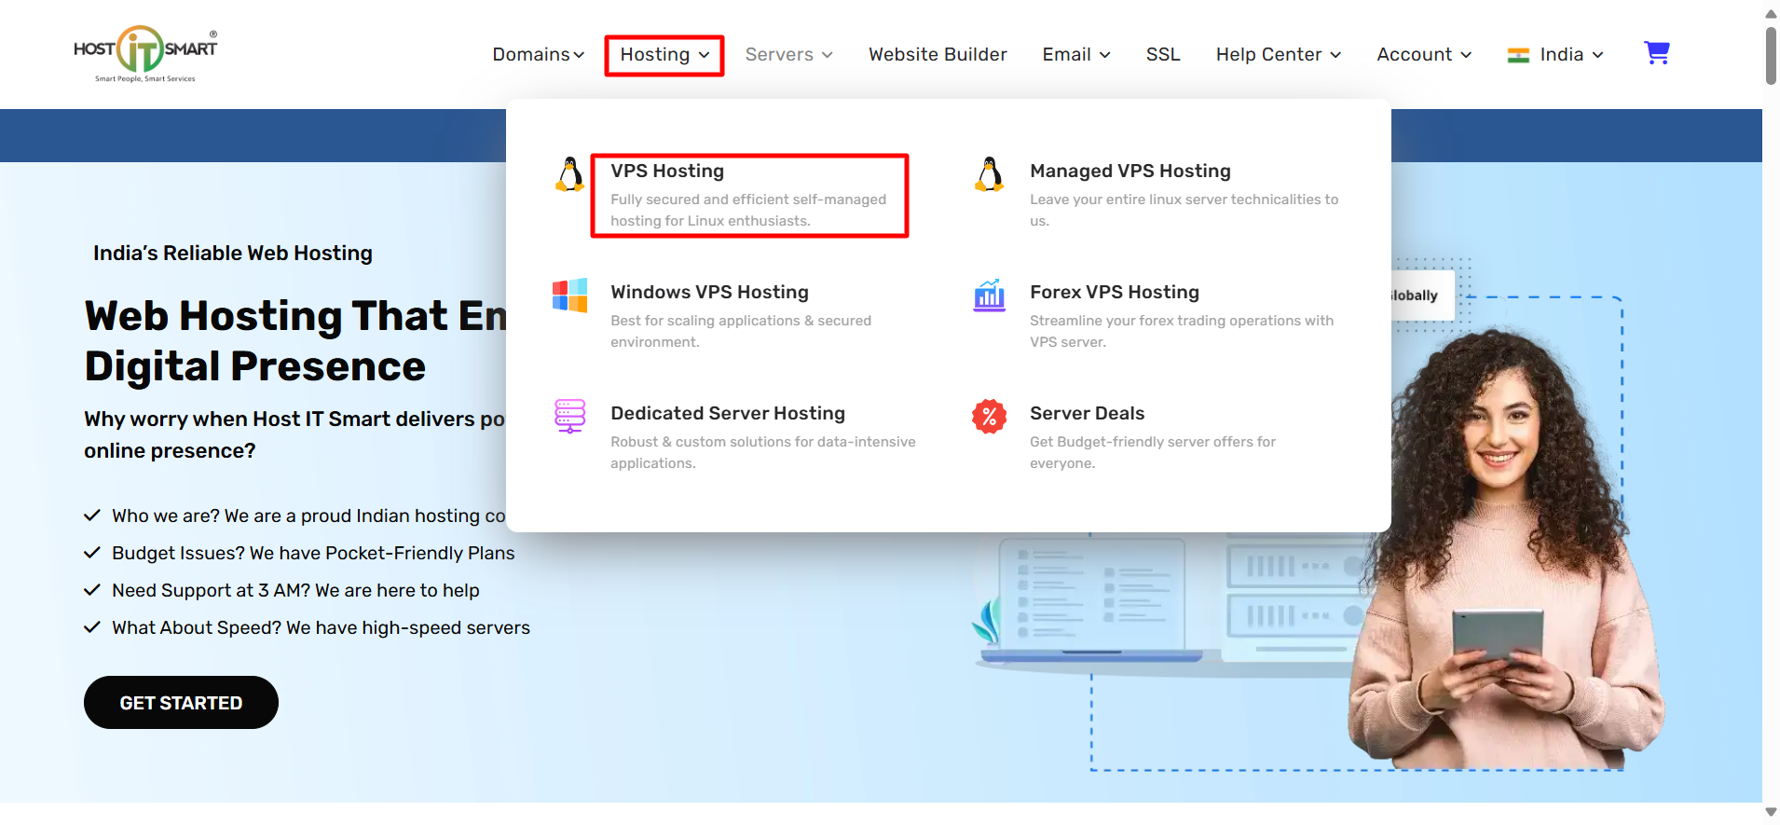Select Managed VPS Hosting option

pos(1130,171)
